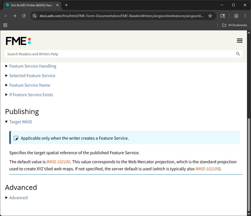
Task: Open the Google Lens search icon
Action: tap(223, 16)
